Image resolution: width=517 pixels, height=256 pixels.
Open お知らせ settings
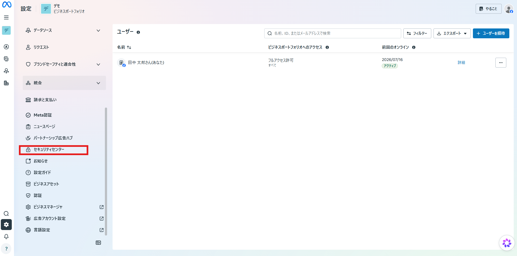click(64, 161)
